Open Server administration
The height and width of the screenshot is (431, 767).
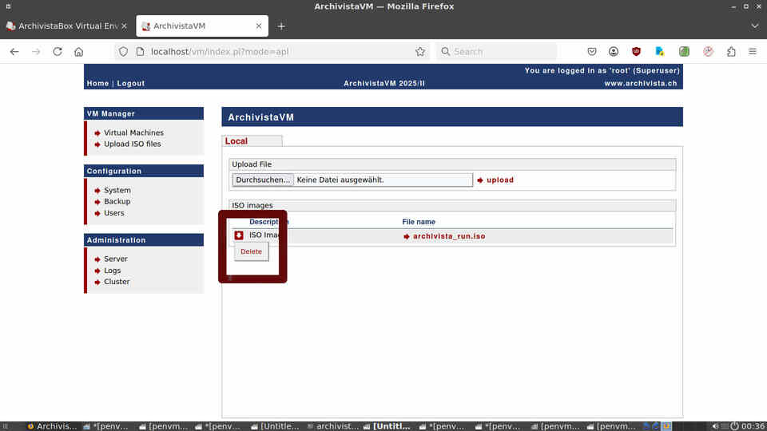[115, 259]
